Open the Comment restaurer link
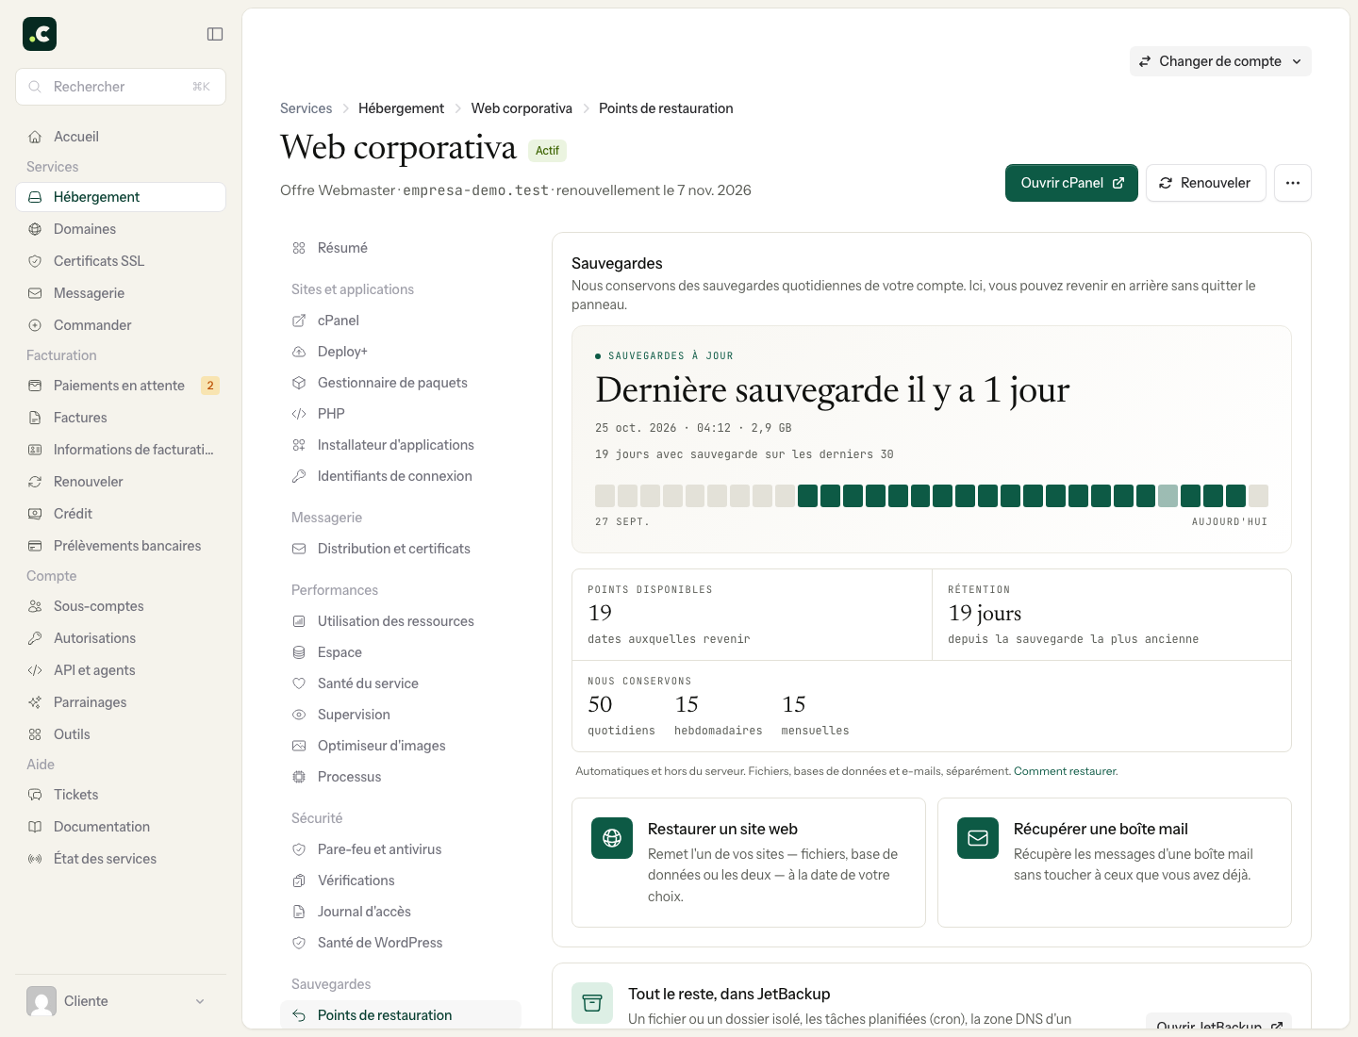Screen dimensions: 1358x1037 pyautogui.click(x=1066, y=771)
